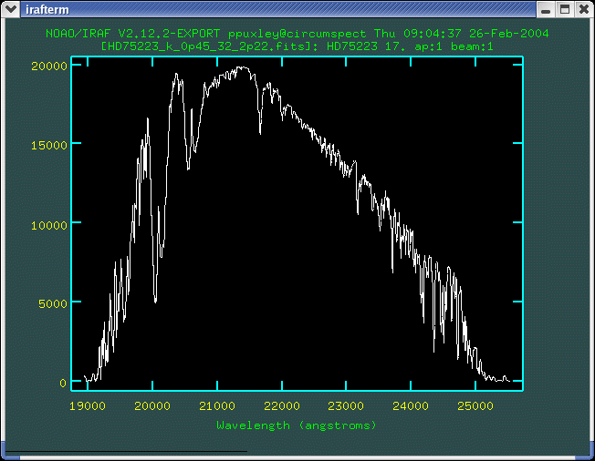
Task: Click the absorption dip near 21650 angstroms
Action: click(260, 131)
